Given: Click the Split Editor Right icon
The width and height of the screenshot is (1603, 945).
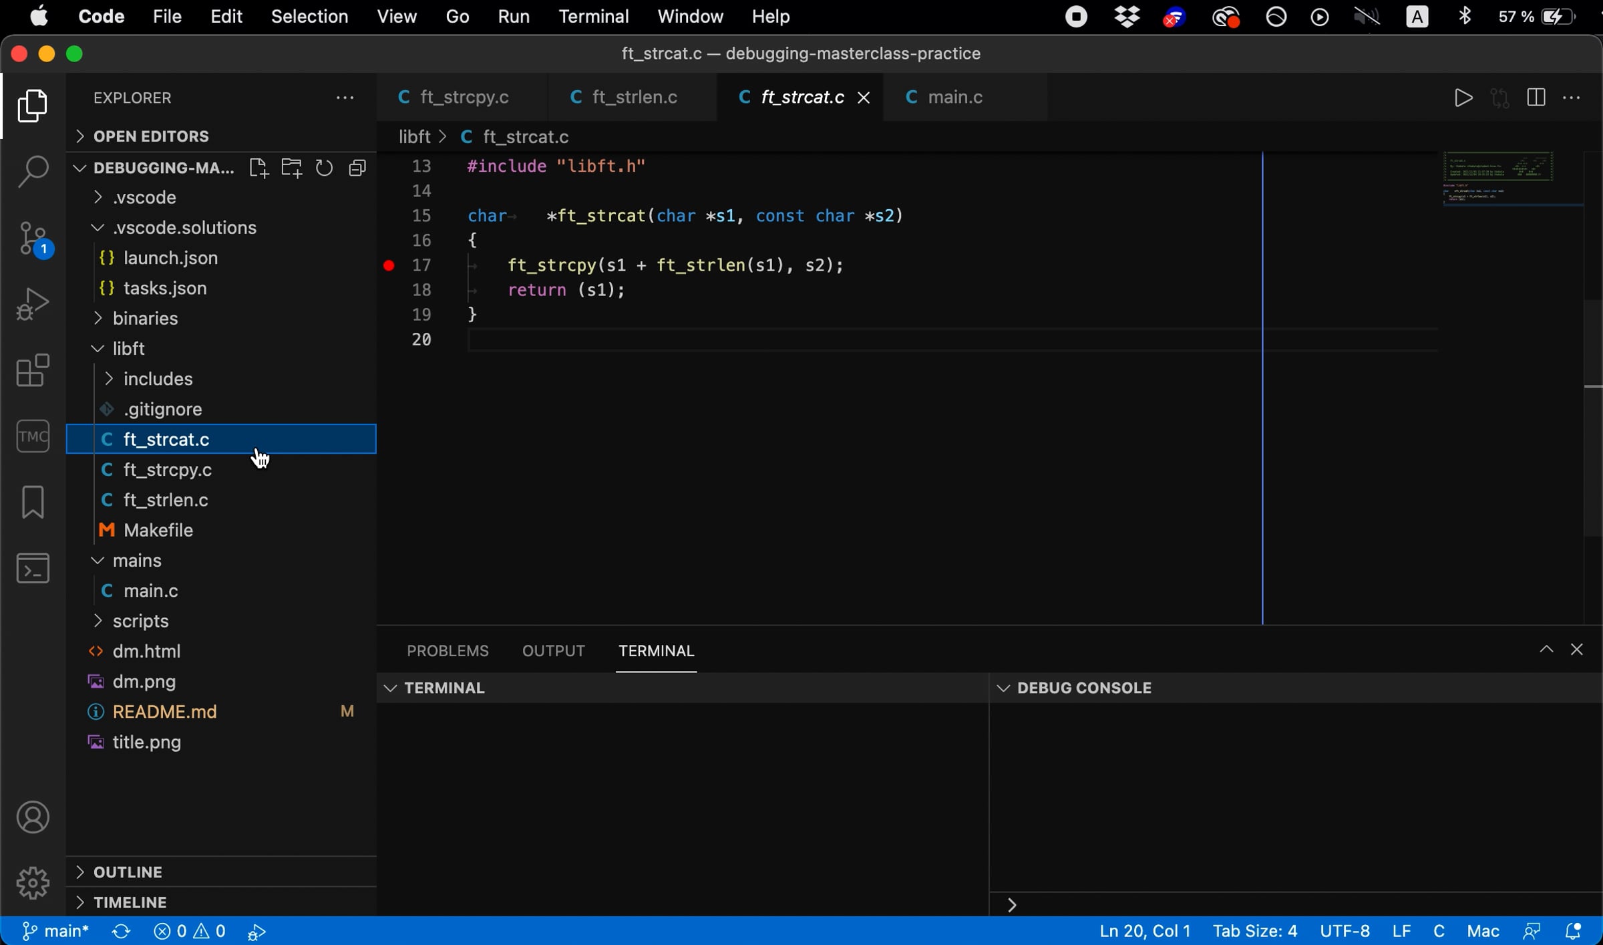Looking at the screenshot, I should tap(1536, 98).
